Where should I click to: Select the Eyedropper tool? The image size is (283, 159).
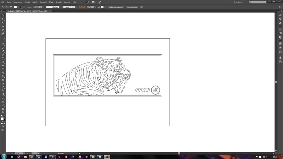pos(3,87)
